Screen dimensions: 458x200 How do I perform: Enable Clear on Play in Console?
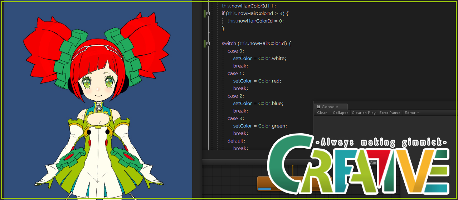pyautogui.click(x=364, y=113)
